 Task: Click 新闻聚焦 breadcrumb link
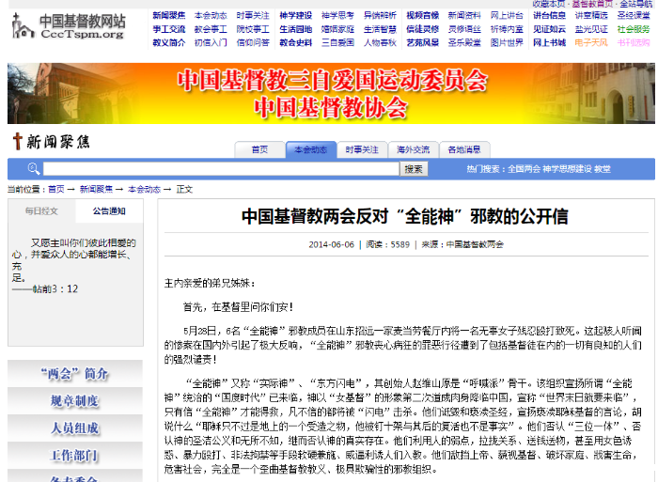[x=96, y=189]
